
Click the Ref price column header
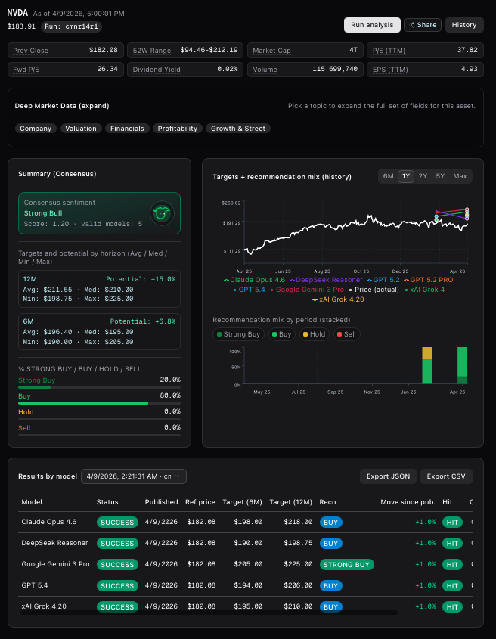point(200,502)
